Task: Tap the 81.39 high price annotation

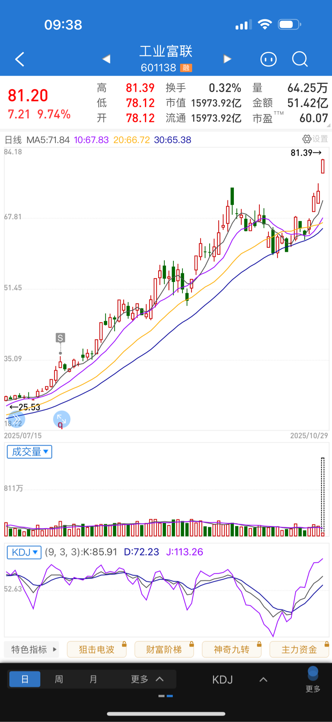Action: (x=306, y=153)
